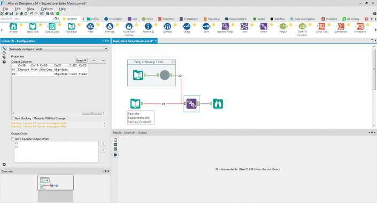Click the Search All Tools field
Viewport: 377px width, 203px height.
coord(26,19)
